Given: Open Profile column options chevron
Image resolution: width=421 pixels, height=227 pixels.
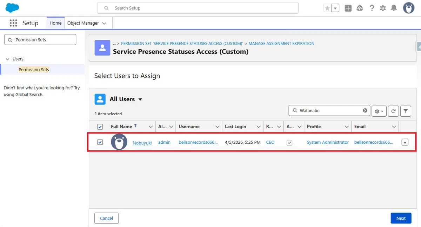Looking at the screenshot, I should coord(347,127).
